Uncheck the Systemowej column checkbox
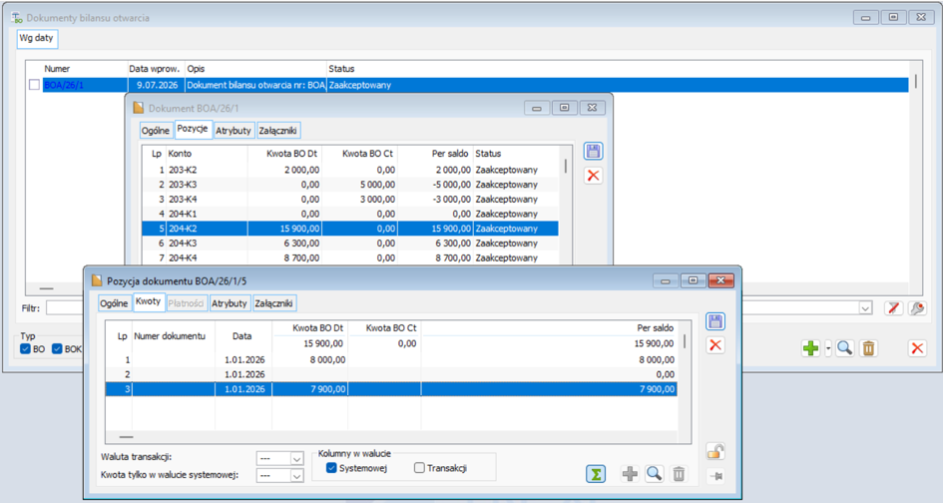Viewport: 943px width, 503px height. [330, 467]
